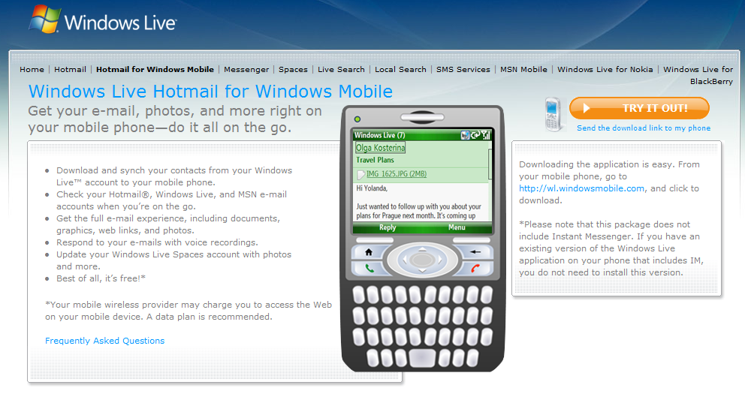
Task: Open the Live Search navigation link
Action: pos(341,69)
